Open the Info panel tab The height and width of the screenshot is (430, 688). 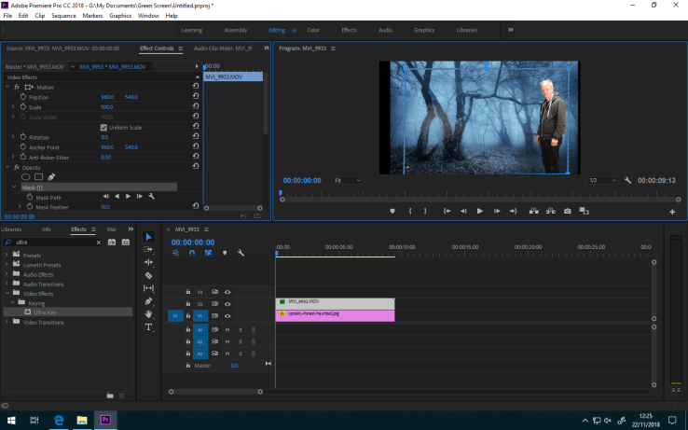coord(46,229)
